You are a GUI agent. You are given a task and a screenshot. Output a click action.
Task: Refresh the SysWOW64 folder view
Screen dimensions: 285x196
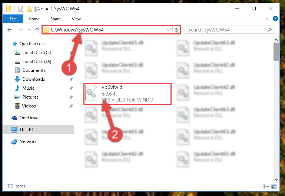pos(176,30)
